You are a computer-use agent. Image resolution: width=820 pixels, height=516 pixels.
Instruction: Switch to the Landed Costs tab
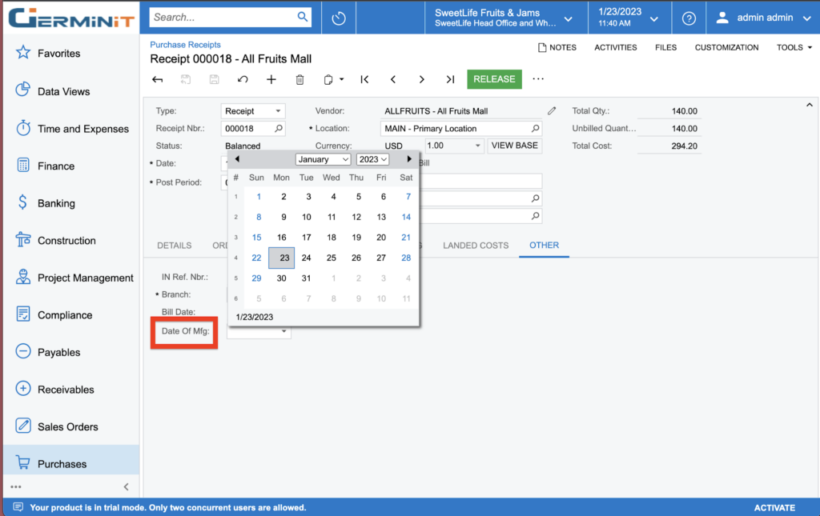click(476, 246)
